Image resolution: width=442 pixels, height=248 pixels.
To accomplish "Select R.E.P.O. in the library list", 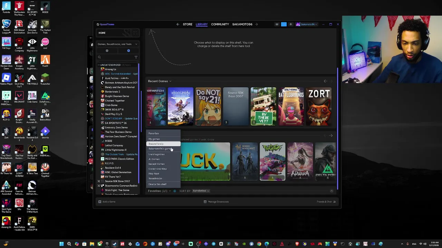I will pyautogui.click(x=109, y=163).
